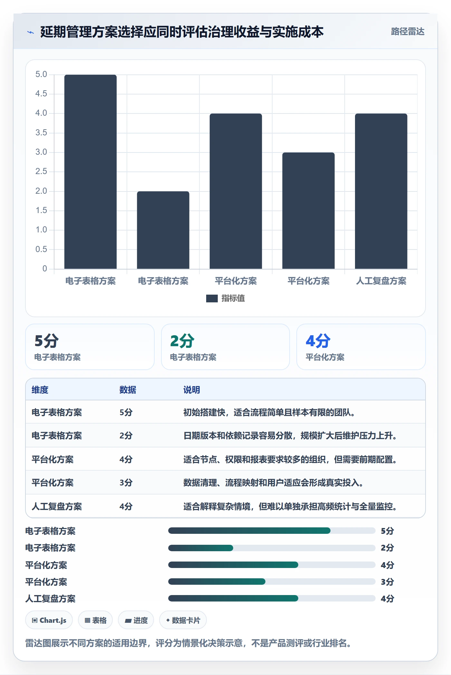Image resolution: width=451 pixels, height=675 pixels.
Task: Click the 3分 cell in the table
Action: [x=126, y=483]
